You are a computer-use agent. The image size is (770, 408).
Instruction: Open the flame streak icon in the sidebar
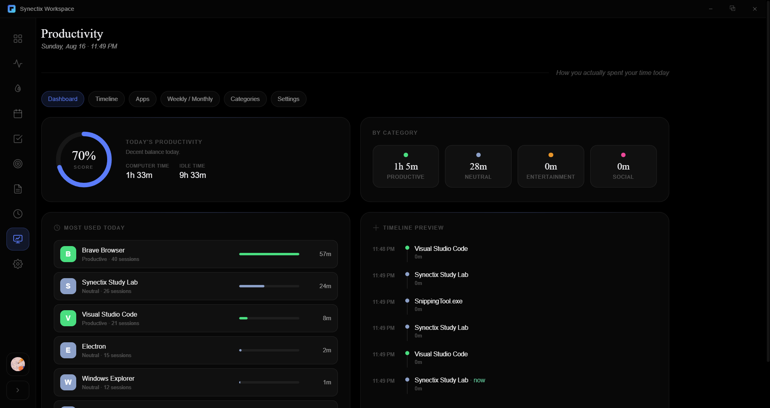point(18,89)
